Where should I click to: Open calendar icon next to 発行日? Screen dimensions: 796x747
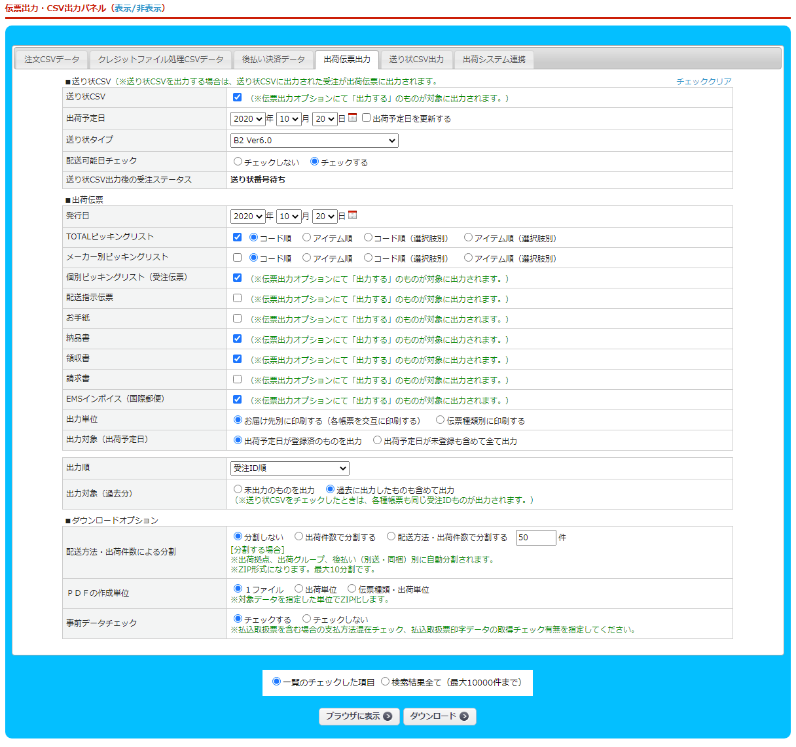pos(352,215)
